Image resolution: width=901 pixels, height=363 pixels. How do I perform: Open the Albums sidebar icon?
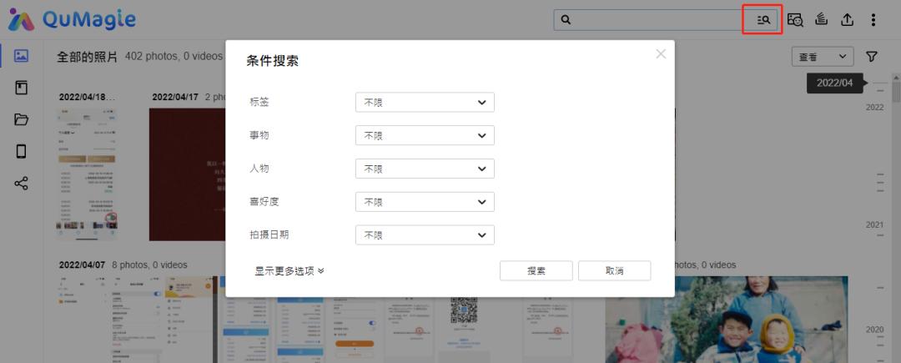pyautogui.click(x=21, y=88)
